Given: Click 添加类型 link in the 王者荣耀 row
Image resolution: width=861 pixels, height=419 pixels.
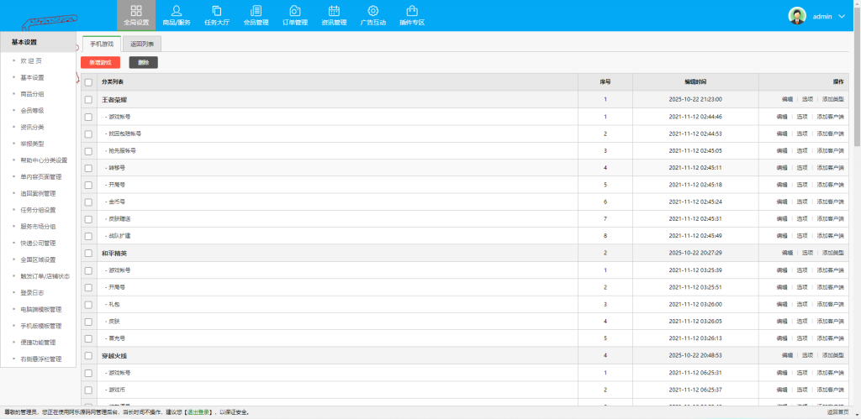Looking at the screenshot, I should (x=833, y=99).
